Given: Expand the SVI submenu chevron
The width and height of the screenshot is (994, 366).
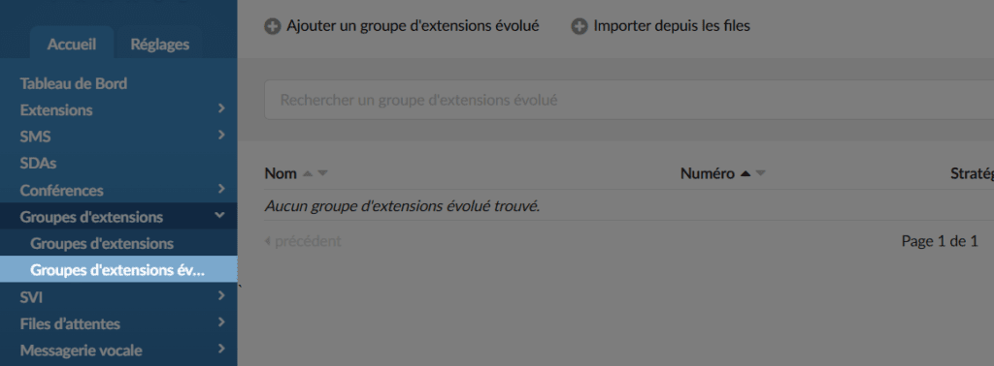Looking at the screenshot, I should 221,295.
